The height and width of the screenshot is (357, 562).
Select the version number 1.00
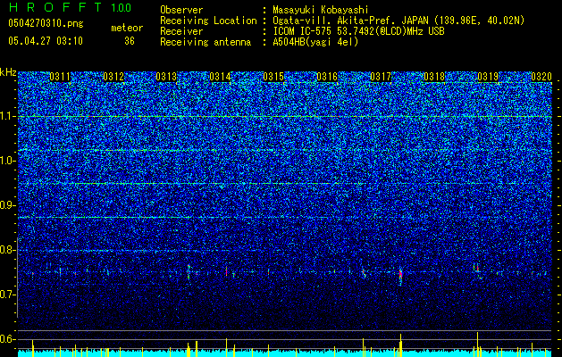(x=121, y=8)
